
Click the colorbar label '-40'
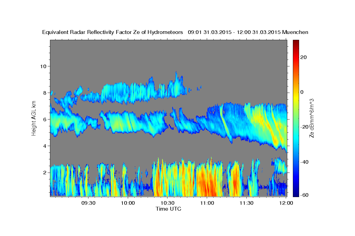pyautogui.click(x=304, y=162)
